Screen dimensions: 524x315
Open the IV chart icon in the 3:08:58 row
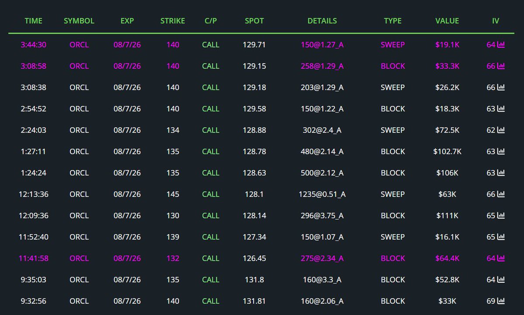click(x=501, y=66)
